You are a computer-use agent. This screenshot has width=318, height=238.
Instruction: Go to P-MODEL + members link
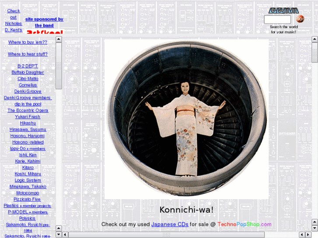pos(28,212)
